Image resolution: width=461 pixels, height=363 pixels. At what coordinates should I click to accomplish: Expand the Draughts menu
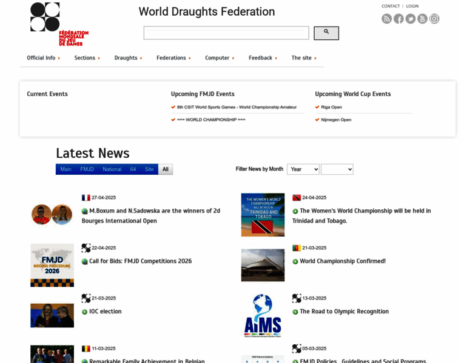coord(128,58)
